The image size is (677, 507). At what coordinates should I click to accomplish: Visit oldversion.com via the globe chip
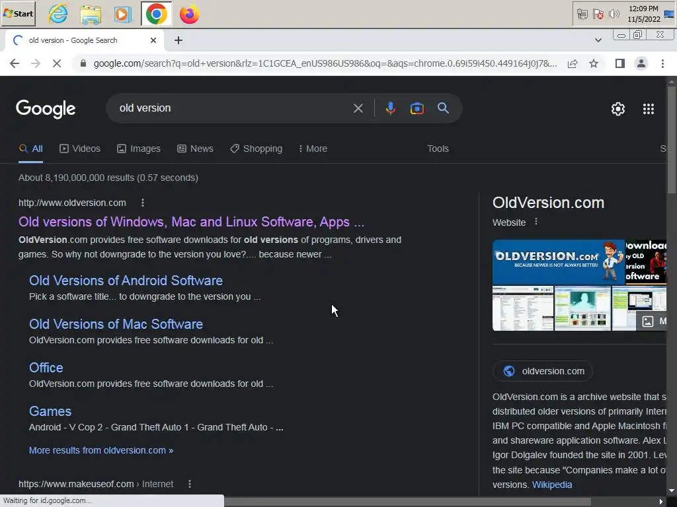click(543, 371)
